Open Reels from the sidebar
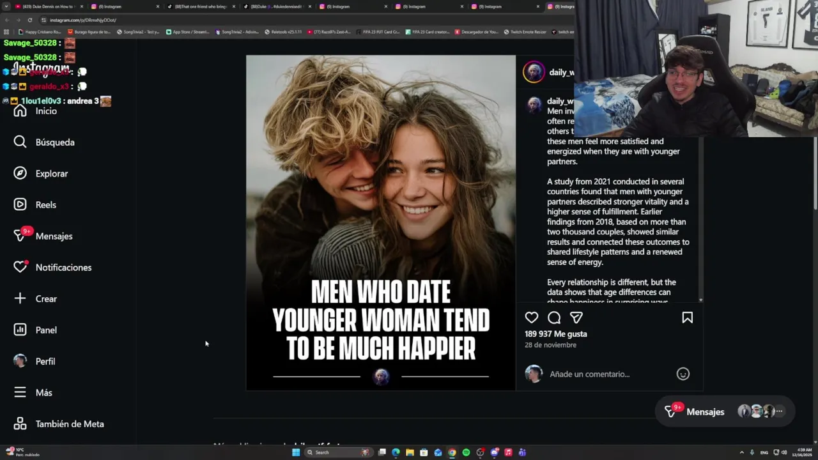Screen dimensions: 818x460 (x=35, y=205)
